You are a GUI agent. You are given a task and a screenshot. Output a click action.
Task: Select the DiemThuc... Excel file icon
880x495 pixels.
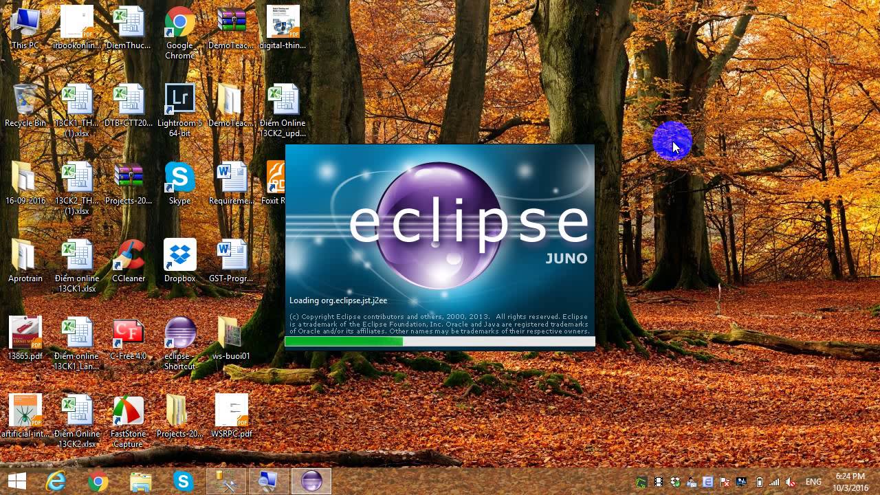(x=129, y=27)
